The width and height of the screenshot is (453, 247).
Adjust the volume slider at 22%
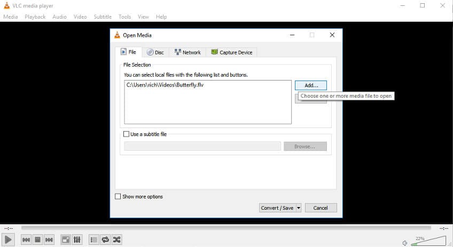[428, 241]
